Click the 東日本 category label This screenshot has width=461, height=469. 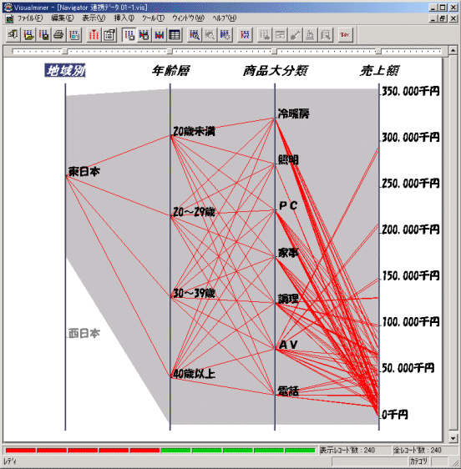click(x=84, y=172)
